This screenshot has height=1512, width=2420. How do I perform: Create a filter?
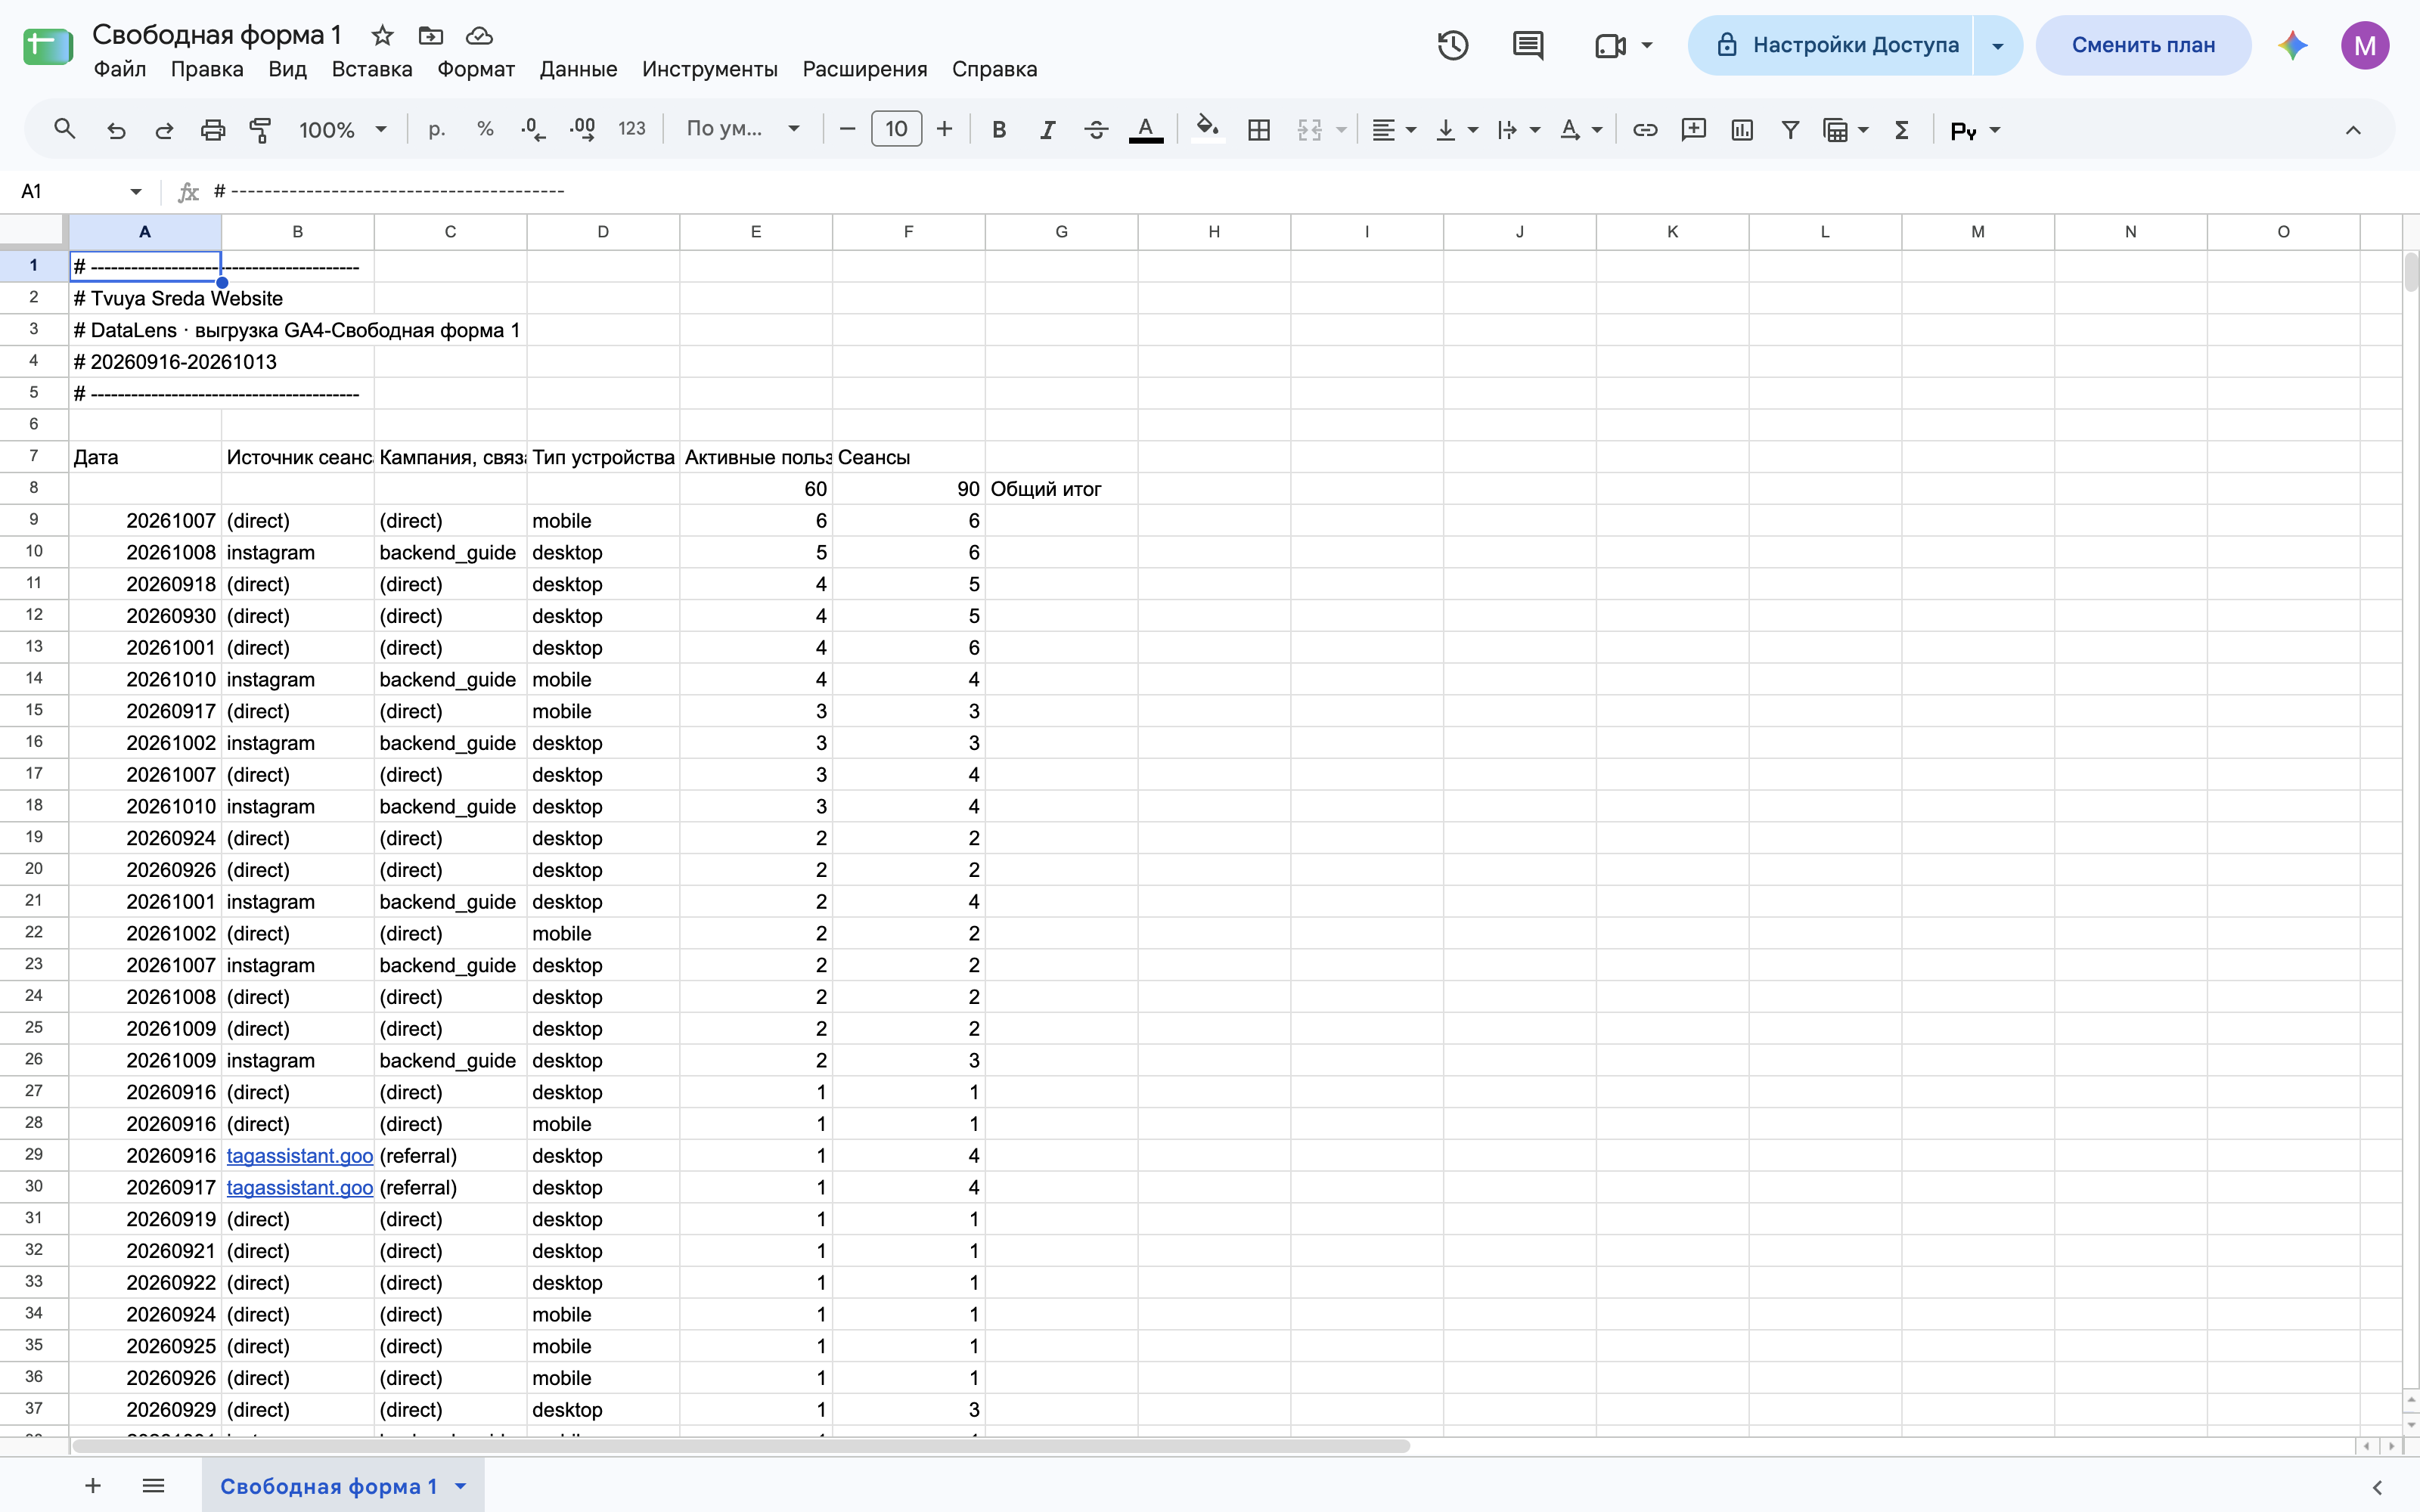pyautogui.click(x=1790, y=130)
